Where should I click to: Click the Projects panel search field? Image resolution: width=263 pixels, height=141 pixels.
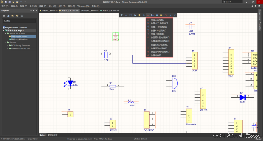click(19, 21)
